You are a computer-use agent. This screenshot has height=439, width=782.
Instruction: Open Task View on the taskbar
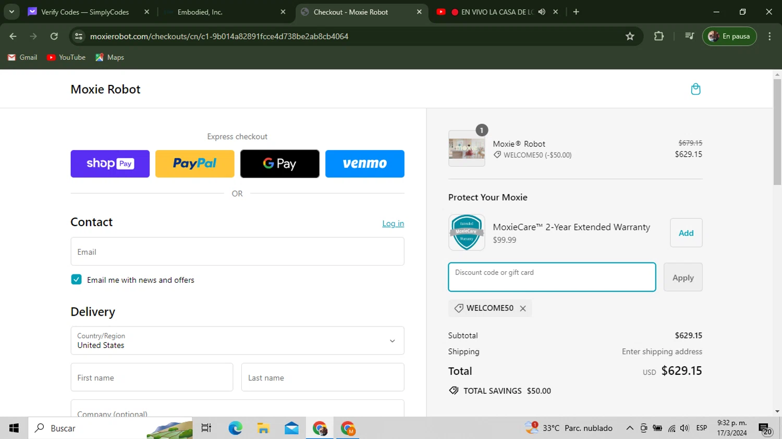pyautogui.click(x=206, y=428)
